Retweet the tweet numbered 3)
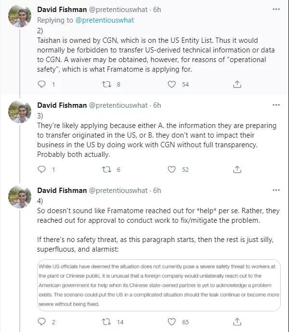This screenshot has width=289, height=332. (x=107, y=169)
